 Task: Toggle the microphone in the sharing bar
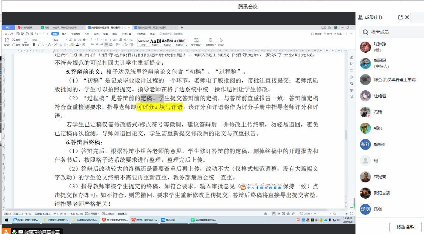tap(14, 231)
